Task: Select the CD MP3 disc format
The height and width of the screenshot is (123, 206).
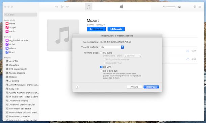Action: tap(101, 67)
